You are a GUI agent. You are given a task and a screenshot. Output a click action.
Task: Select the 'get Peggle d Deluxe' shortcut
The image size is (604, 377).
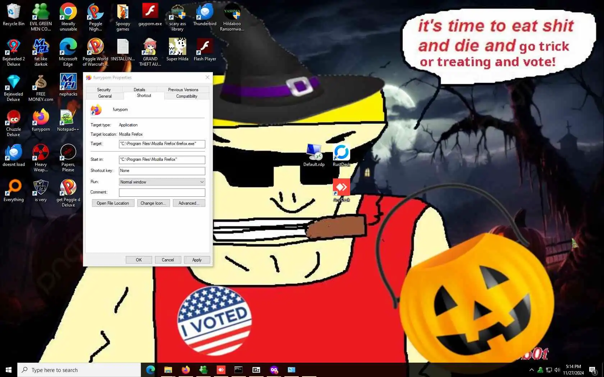click(x=68, y=193)
